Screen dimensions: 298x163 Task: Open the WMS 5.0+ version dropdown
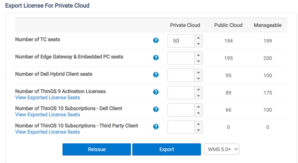point(222,149)
